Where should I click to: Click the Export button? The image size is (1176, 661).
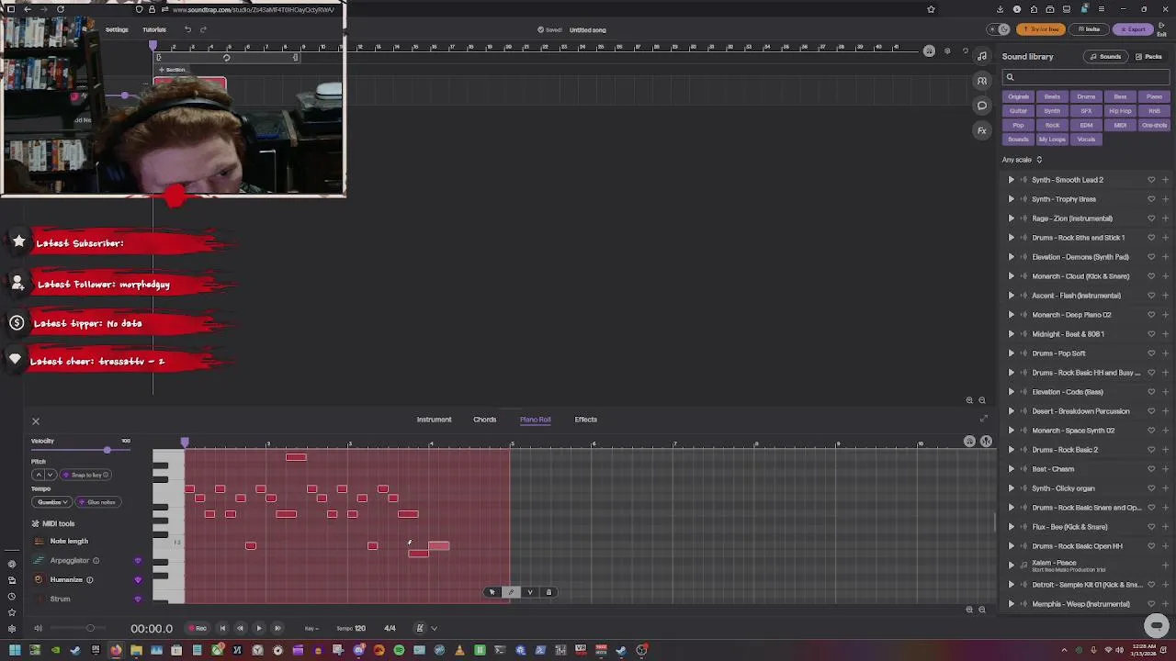(x=1133, y=29)
